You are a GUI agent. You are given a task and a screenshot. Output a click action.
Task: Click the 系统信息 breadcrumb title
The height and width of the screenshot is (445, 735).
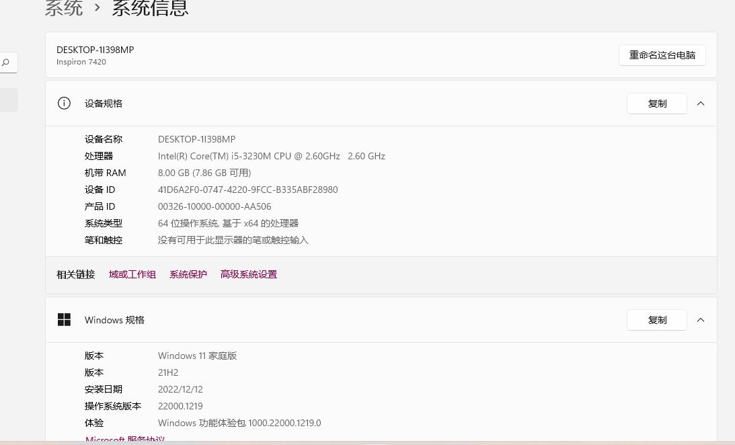point(150,8)
